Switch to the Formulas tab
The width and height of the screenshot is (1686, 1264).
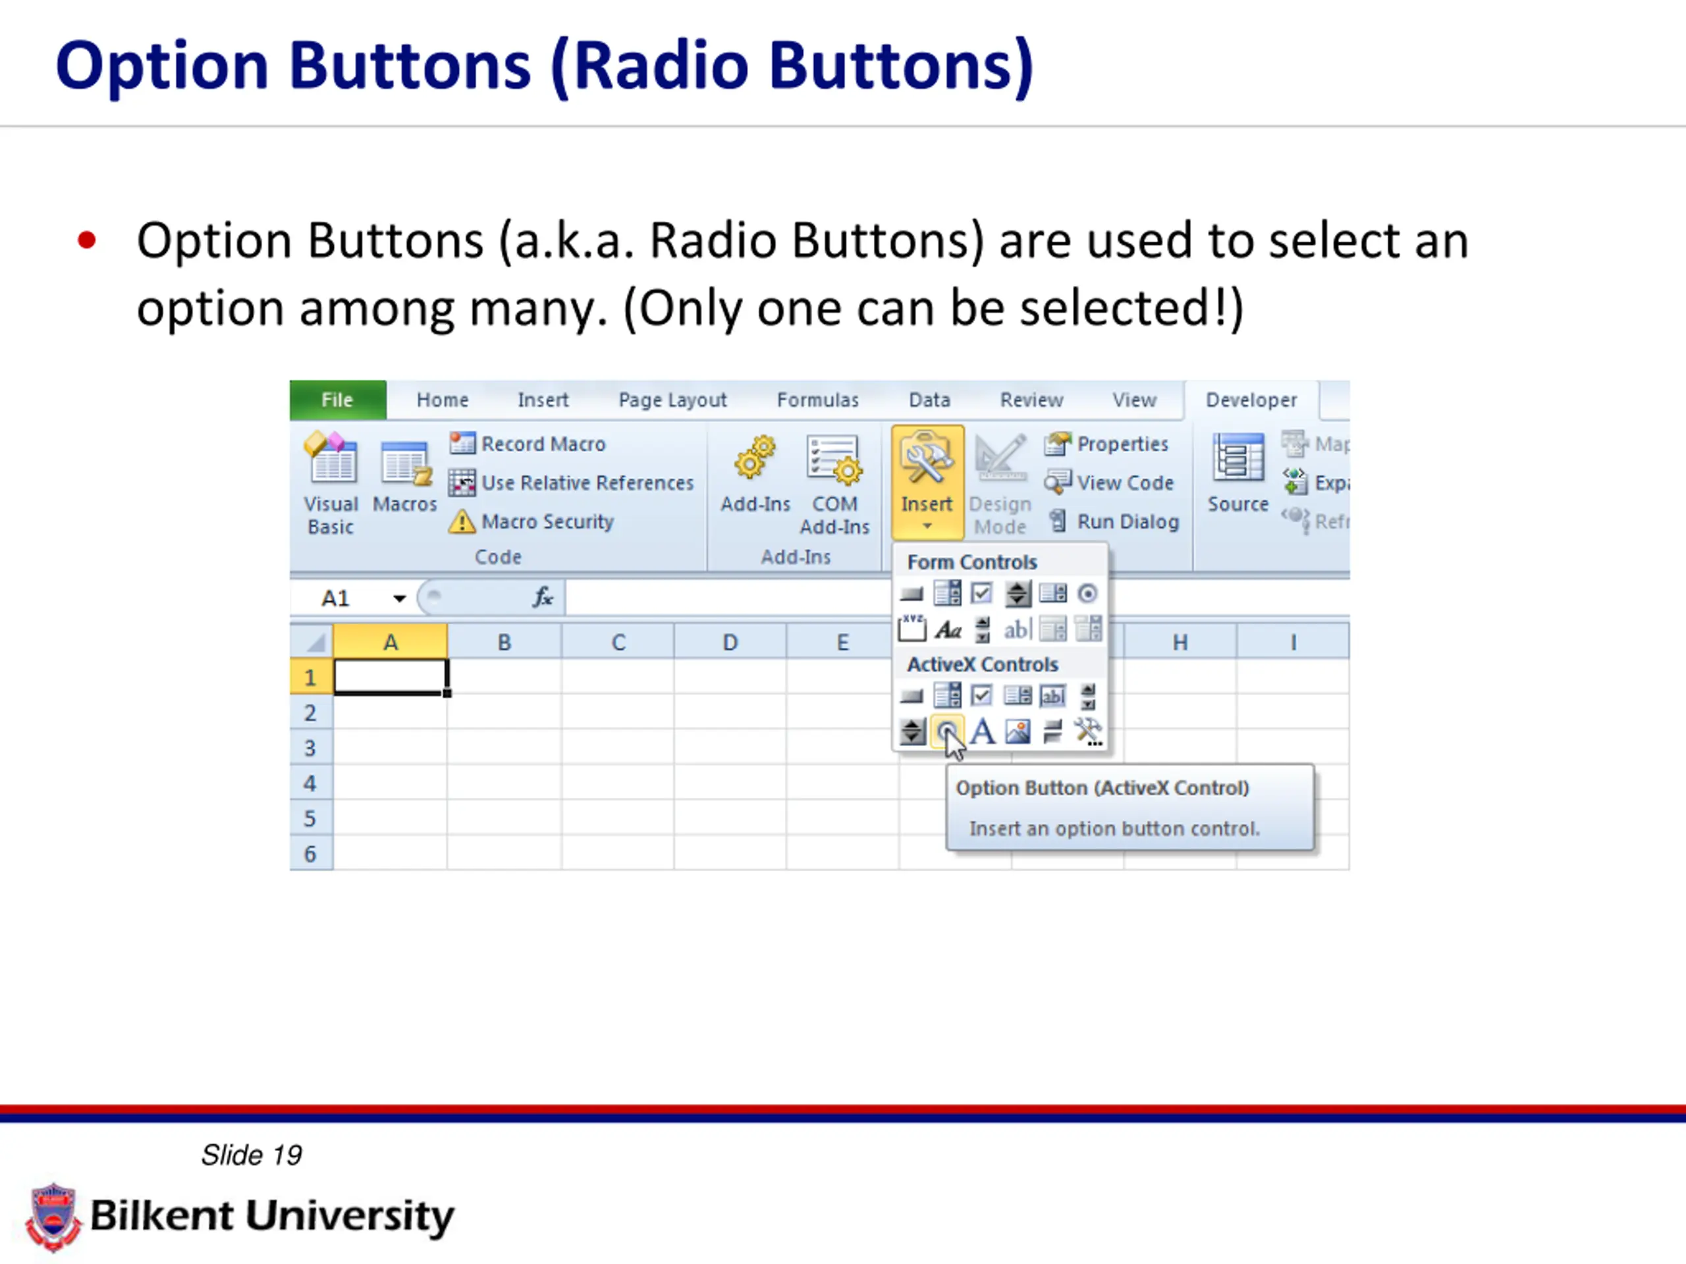(x=818, y=400)
